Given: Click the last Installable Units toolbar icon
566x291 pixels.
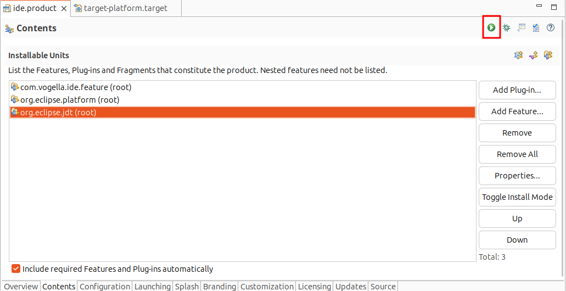Looking at the screenshot, I should click(x=548, y=55).
